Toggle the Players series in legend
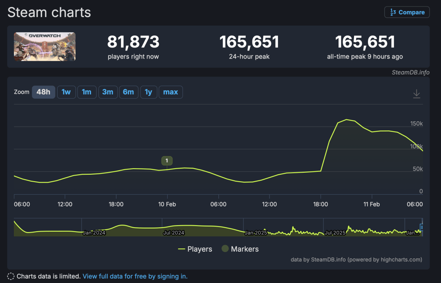 [195, 249]
